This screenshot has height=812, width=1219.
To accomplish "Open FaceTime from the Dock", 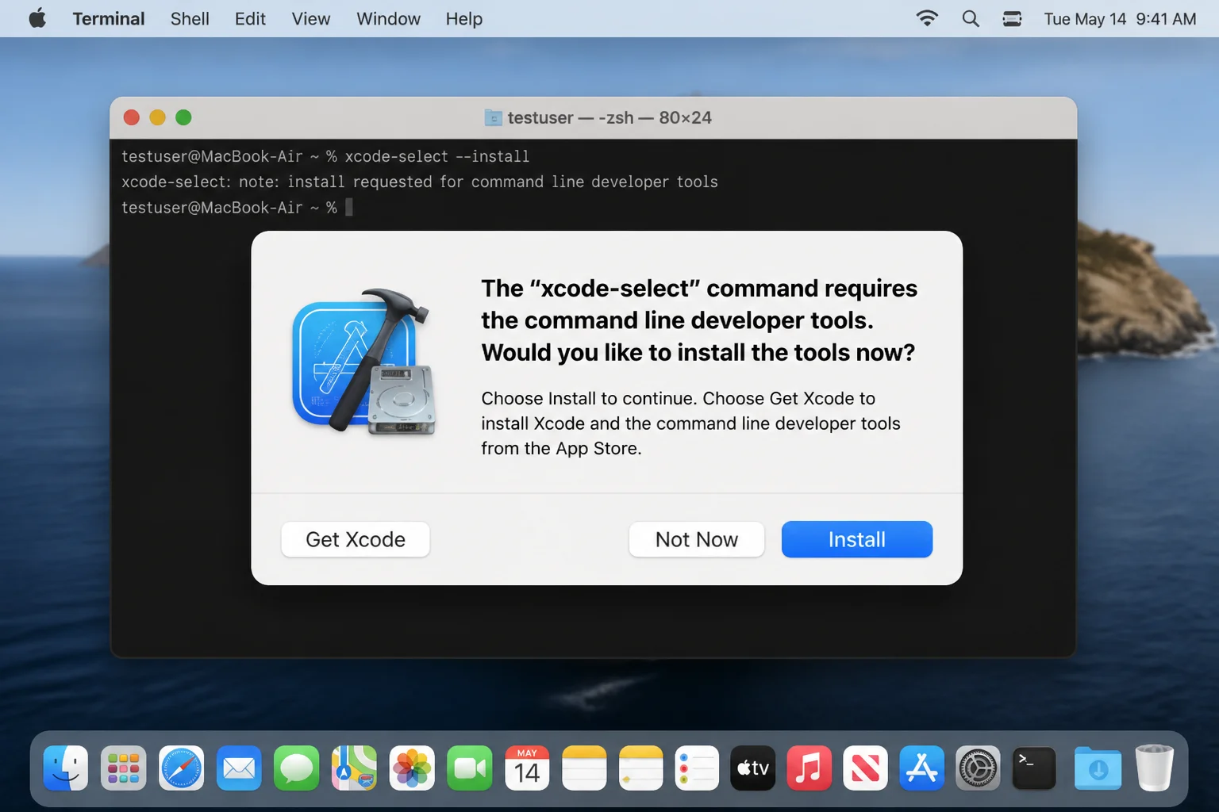I will click(469, 768).
